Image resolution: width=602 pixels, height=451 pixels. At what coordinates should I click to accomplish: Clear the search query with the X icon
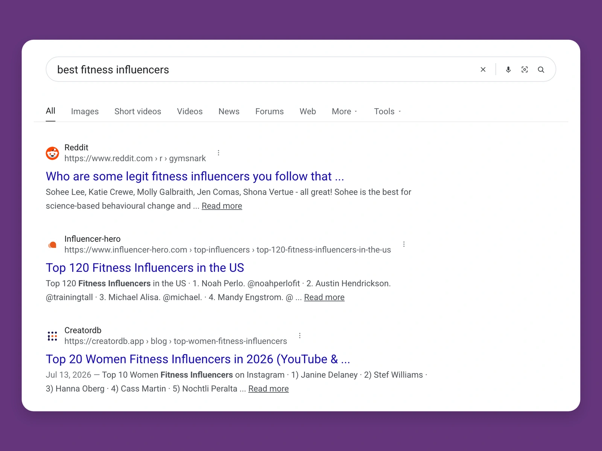(483, 70)
